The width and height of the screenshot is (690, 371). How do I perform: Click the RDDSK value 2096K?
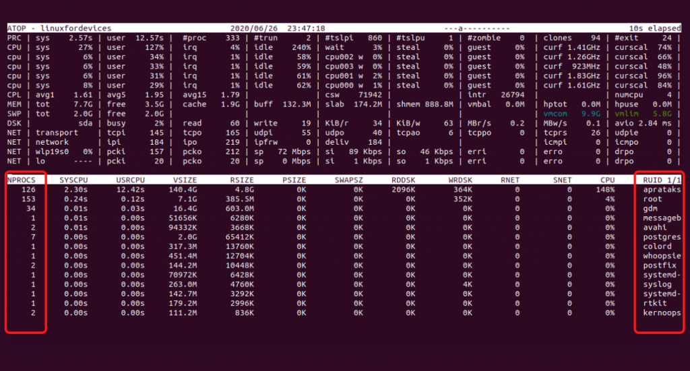point(404,190)
